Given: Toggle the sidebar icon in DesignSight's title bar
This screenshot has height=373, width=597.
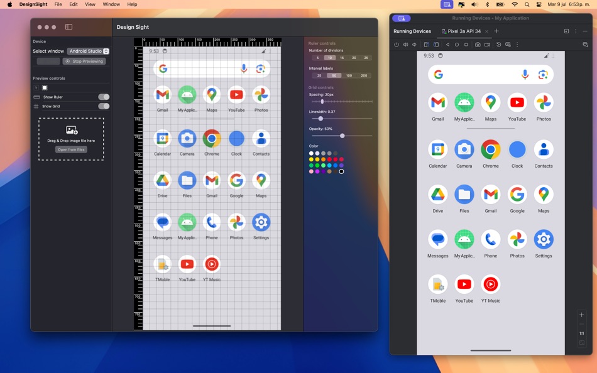Looking at the screenshot, I should [68, 26].
